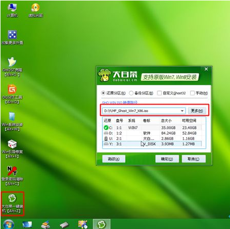Click the 盘号 column header
Screen dimensions: 230x229
(119, 120)
